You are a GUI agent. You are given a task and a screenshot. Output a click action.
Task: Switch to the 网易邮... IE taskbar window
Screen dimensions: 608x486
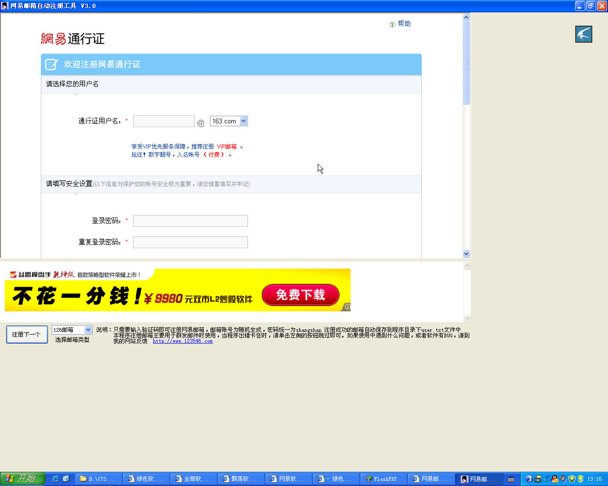431,479
